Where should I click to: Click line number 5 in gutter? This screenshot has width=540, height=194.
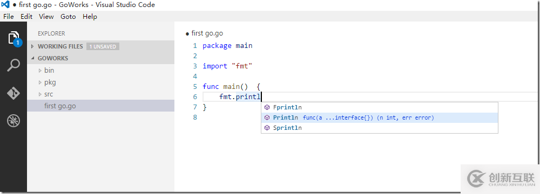point(195,87)
